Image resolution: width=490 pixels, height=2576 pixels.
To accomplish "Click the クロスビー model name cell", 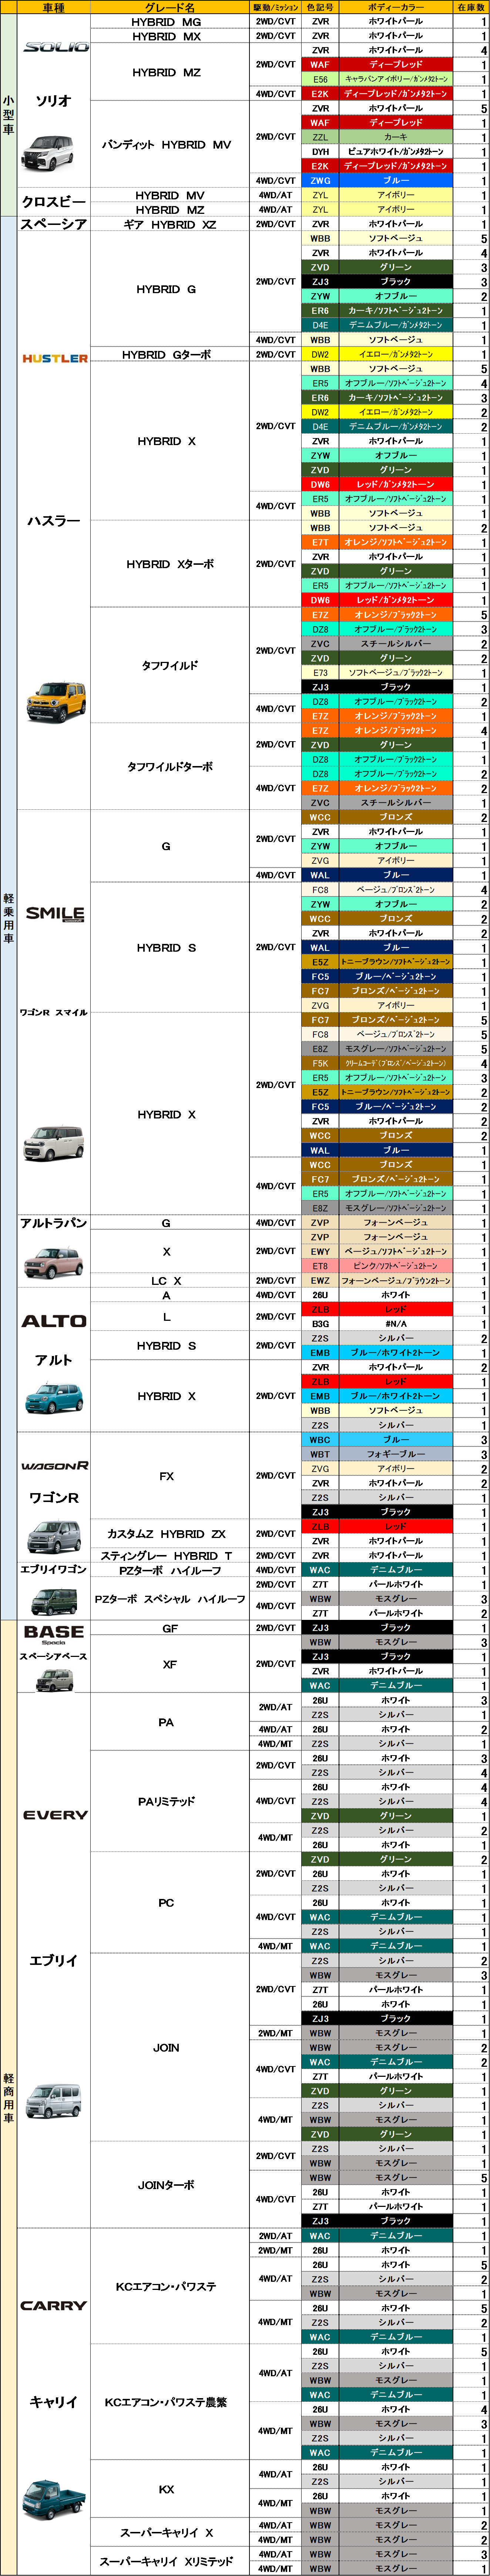I will click(x=54, y=202).
